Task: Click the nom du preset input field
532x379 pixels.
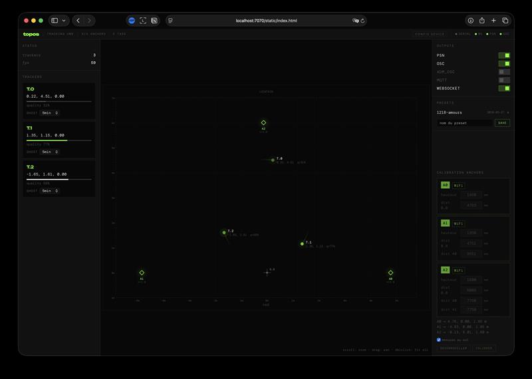Action: (464, 123)
